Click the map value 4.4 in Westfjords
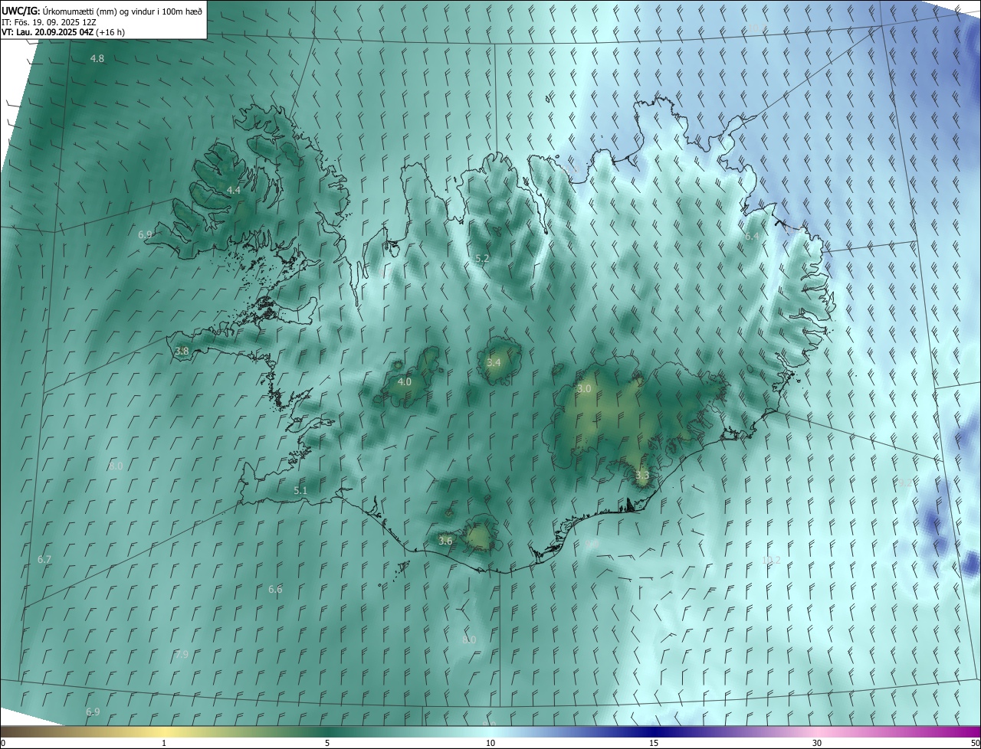 (234, 190)
